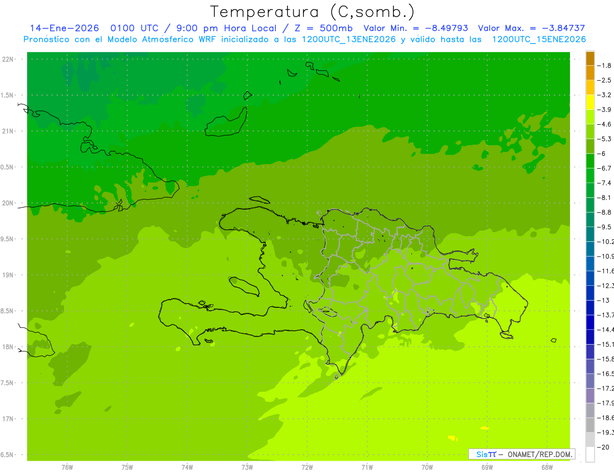This screenshot has width=614, height=474.
Task: Click the "19N" latitude label
Action: (x=8, y=275)
